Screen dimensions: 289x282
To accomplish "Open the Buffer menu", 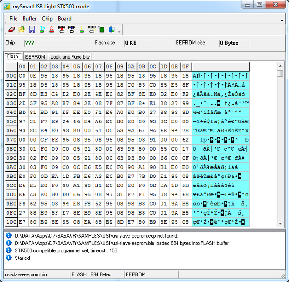I will (30, 19).
